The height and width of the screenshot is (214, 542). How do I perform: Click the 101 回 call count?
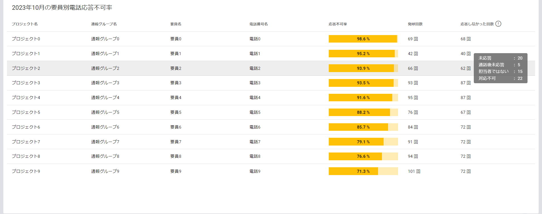click(x=414, y=171)
